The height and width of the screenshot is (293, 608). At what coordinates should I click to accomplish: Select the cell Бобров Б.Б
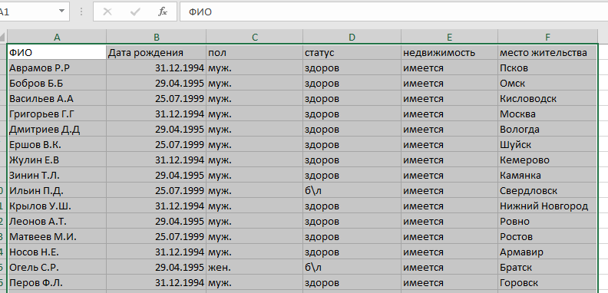[x=57, y=84]
